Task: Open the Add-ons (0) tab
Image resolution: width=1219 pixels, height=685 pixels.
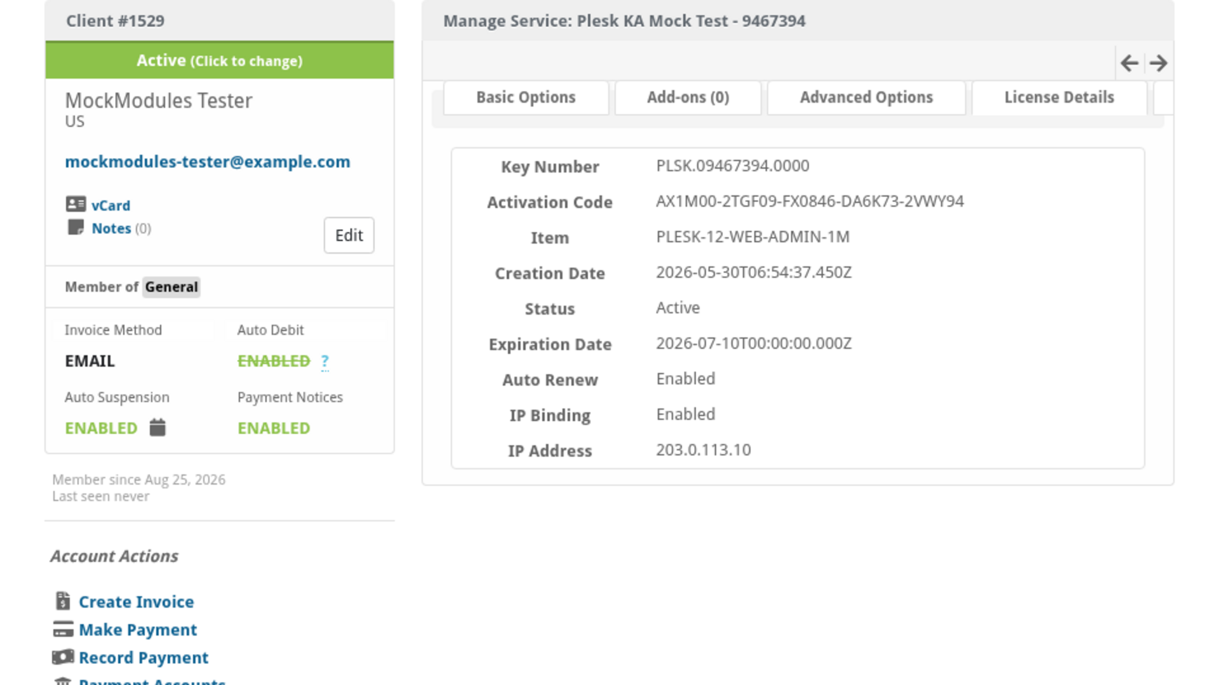Action: (688, 98)
